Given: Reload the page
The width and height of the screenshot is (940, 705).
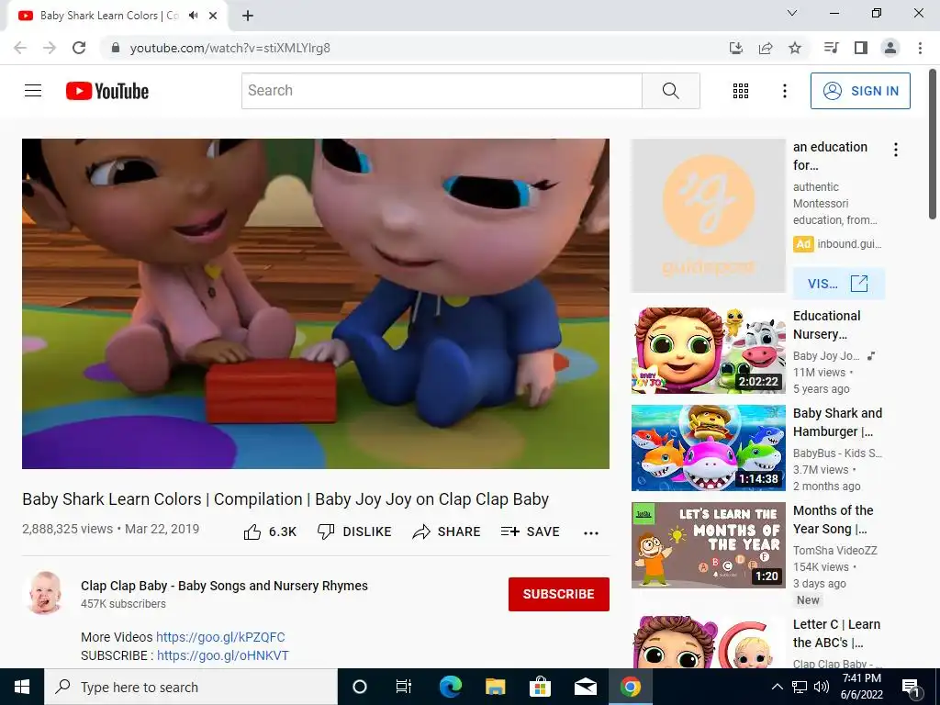Looking at the screenshot, I should point(79,48).
